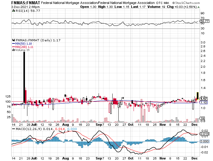The height and width of the screenshot is (161, 213).
Task: Click the tall pink volume bar in October
Action: pyautogui.click(x=141, y=111)
